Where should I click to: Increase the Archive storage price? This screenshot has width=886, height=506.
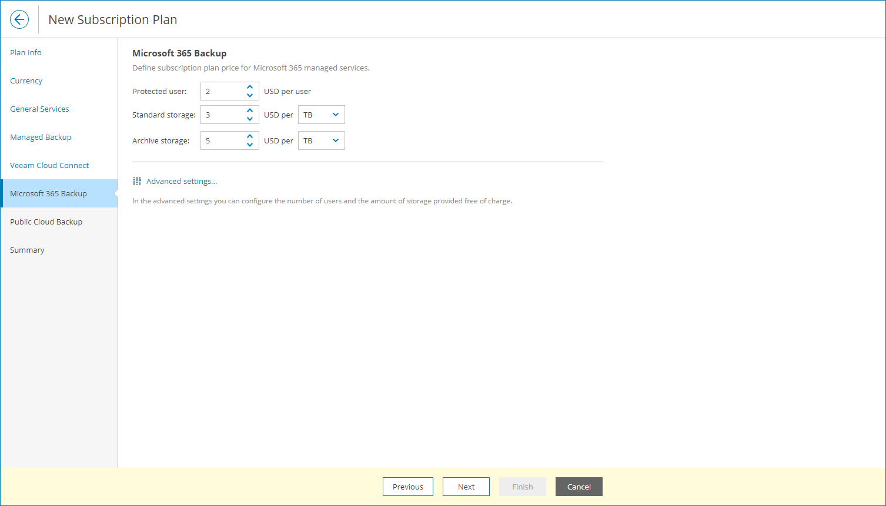250,136
